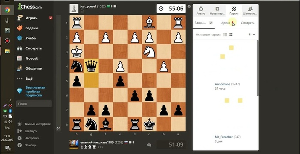Open the Учёба learning section
300x154 pixels.
coord(30,38)
